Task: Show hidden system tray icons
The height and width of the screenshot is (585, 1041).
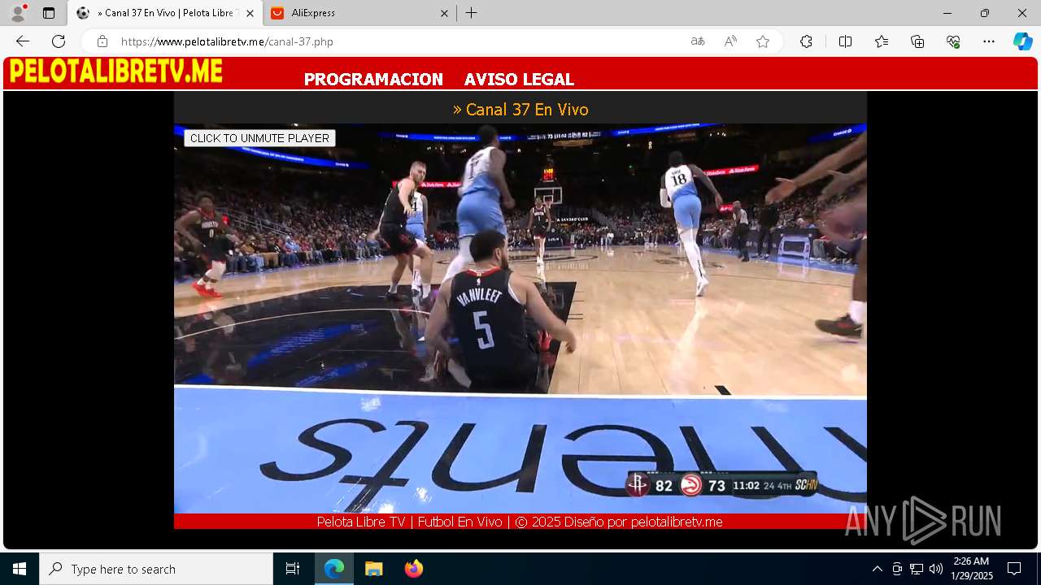Action: point(877,569)
